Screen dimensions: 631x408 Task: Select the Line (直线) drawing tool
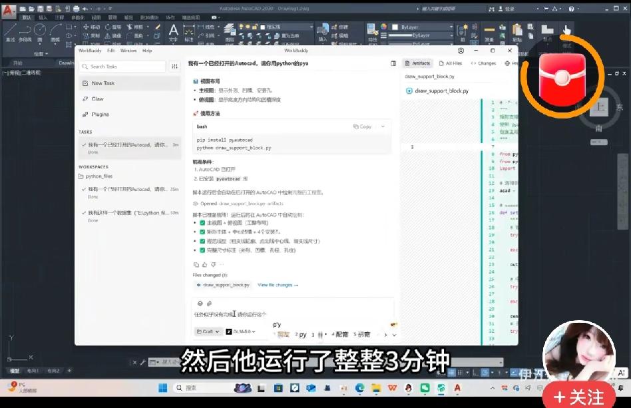click(x=11, y=33)
